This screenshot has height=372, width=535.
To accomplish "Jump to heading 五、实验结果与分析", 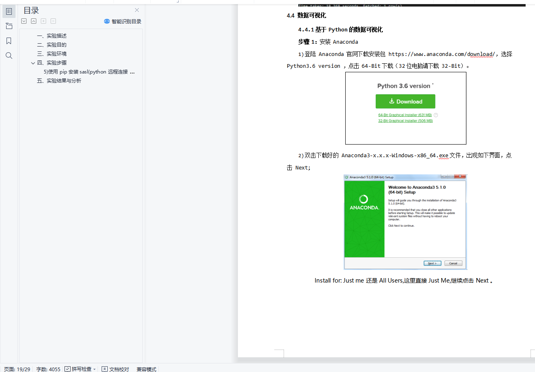I will click(59, 81).
